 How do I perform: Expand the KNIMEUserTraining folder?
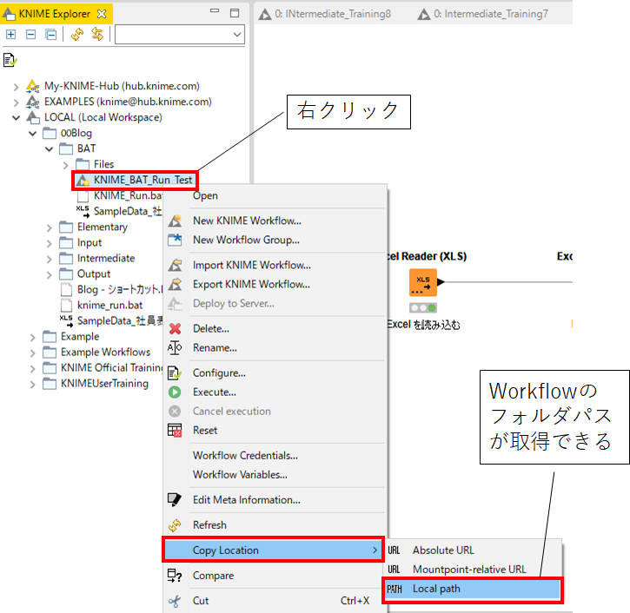(32, 385)
